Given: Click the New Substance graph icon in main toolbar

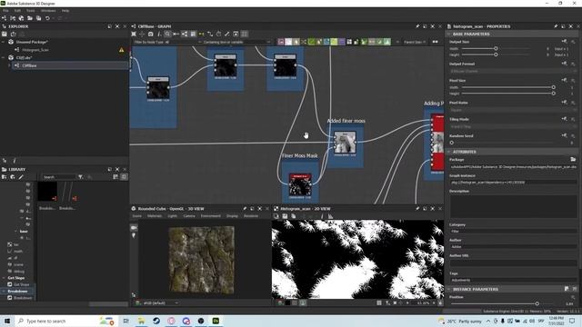Looking at the screenshot, I should (x=4, y=18).
